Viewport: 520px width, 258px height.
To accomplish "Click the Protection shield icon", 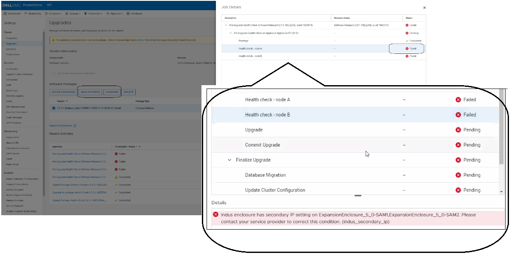I will 87,13.
